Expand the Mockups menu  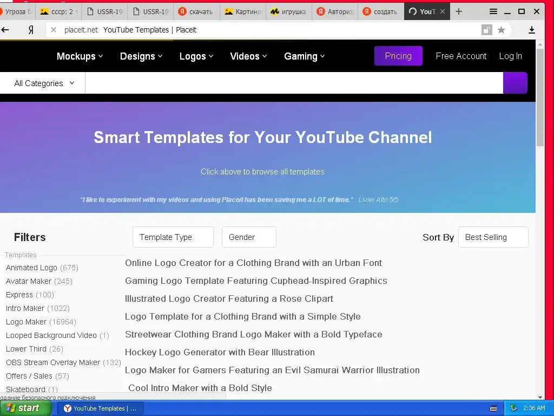click(x=80, y=56)
